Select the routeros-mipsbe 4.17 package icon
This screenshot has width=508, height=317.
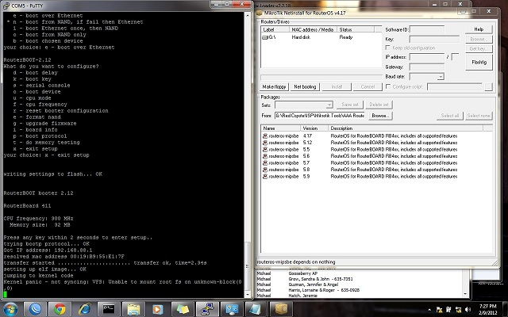[x=265, y=136]
